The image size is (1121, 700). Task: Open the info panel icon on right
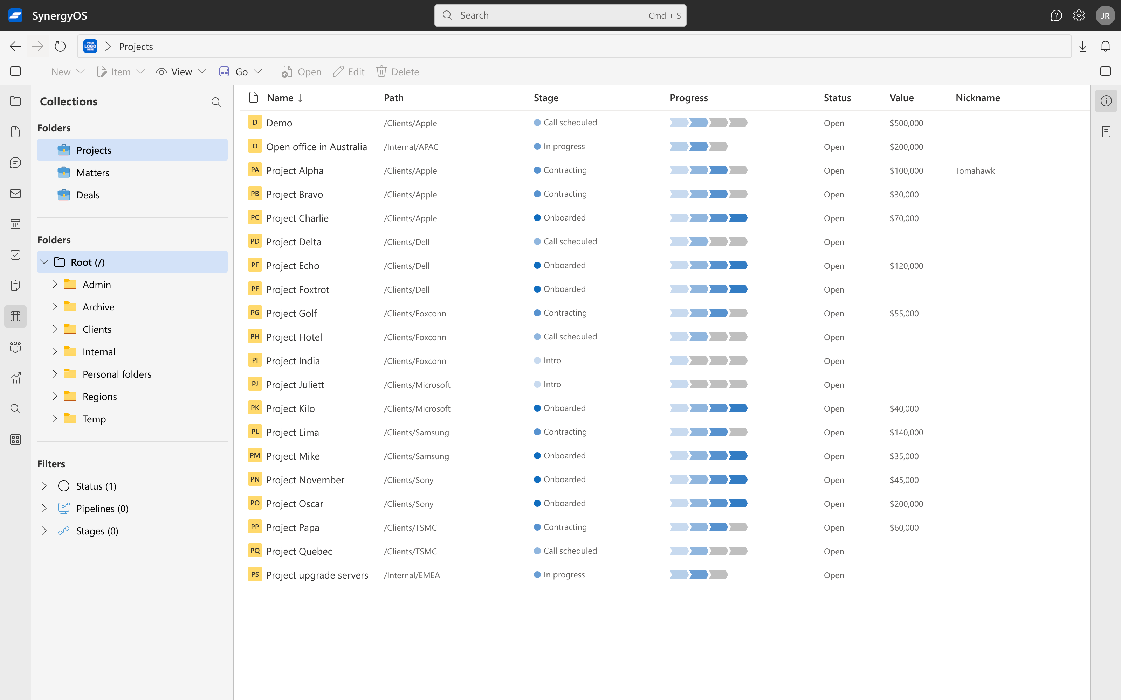click(1106, 101)
